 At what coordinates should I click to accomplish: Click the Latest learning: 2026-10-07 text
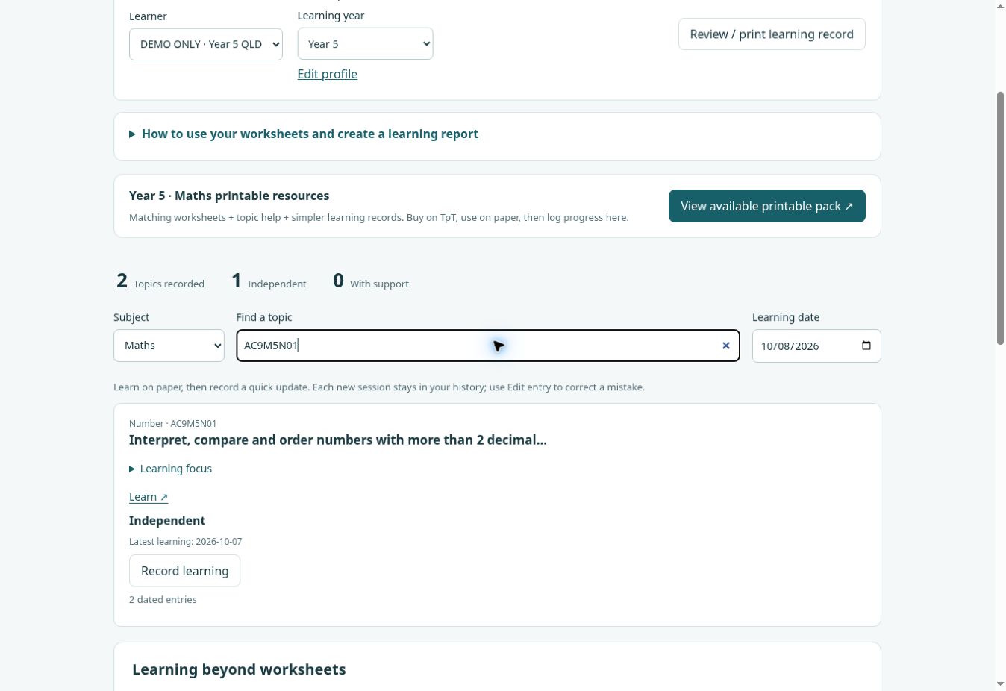(x=185, y=542)
